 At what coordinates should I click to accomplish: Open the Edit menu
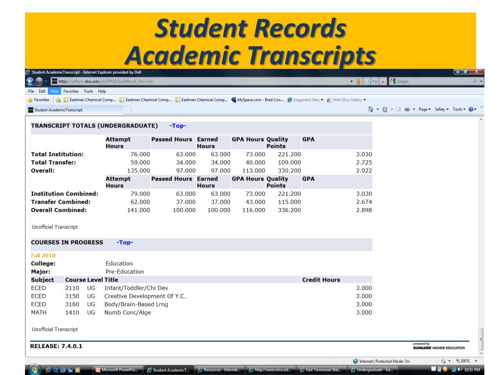[42, 91]
